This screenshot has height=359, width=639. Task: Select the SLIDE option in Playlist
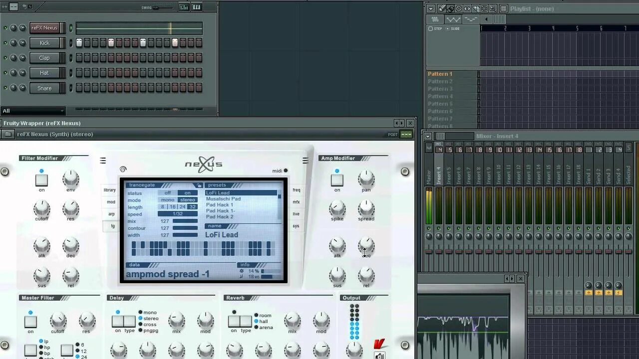coord(453,29)
